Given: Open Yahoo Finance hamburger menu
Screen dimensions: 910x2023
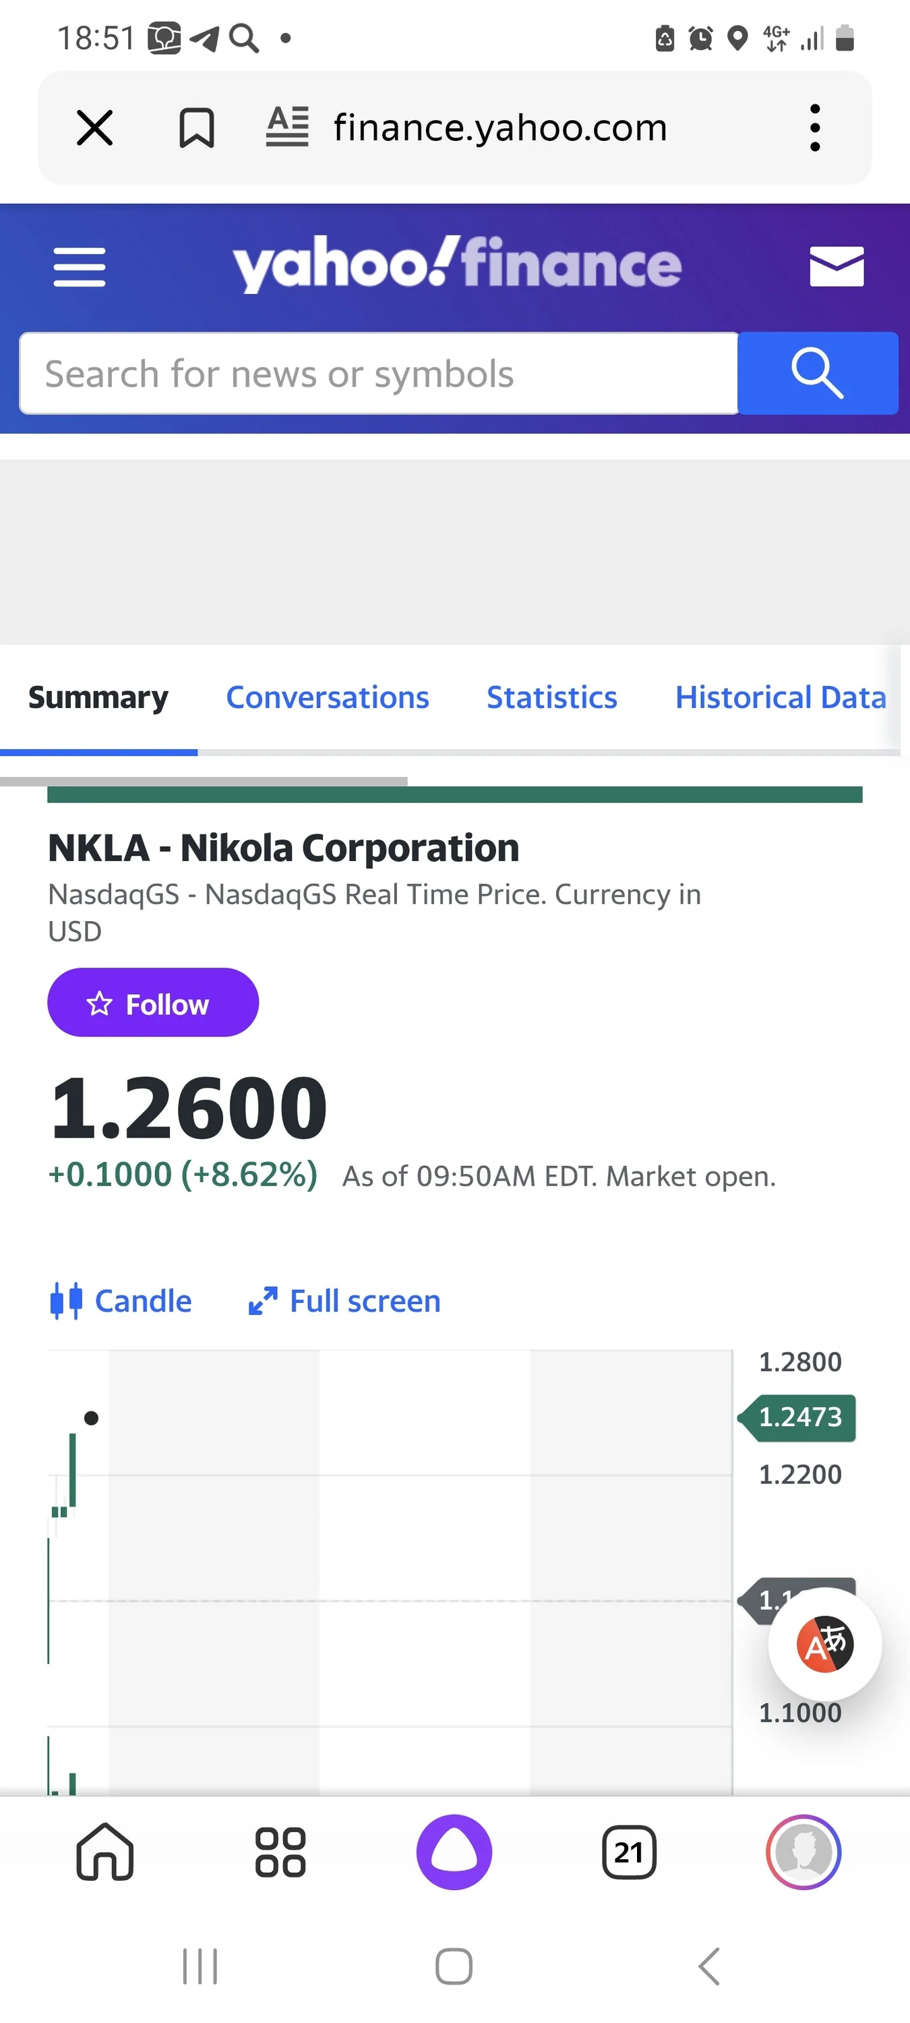Looking at the screenshot, I should pos(80,267).
